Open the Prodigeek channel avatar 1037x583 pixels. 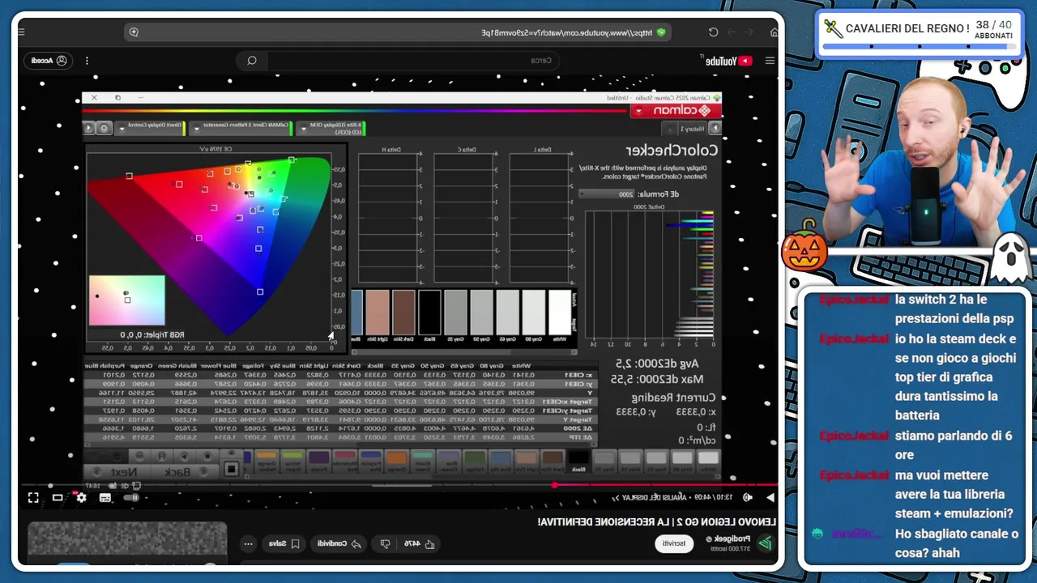(765, 543)
